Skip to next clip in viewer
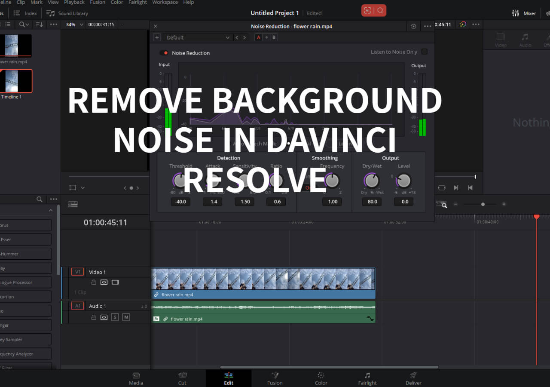 coord(456,188)
